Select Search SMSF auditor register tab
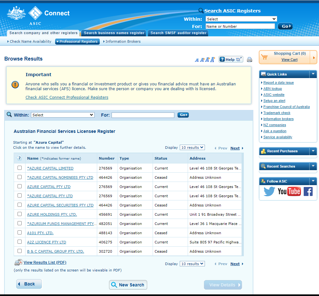This screenshot has height=296, width=319. click(x=178, y=33)
